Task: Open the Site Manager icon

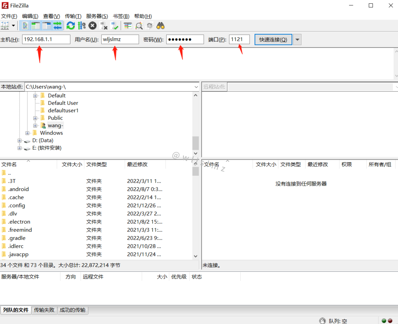Action: [x=5, y=26]
